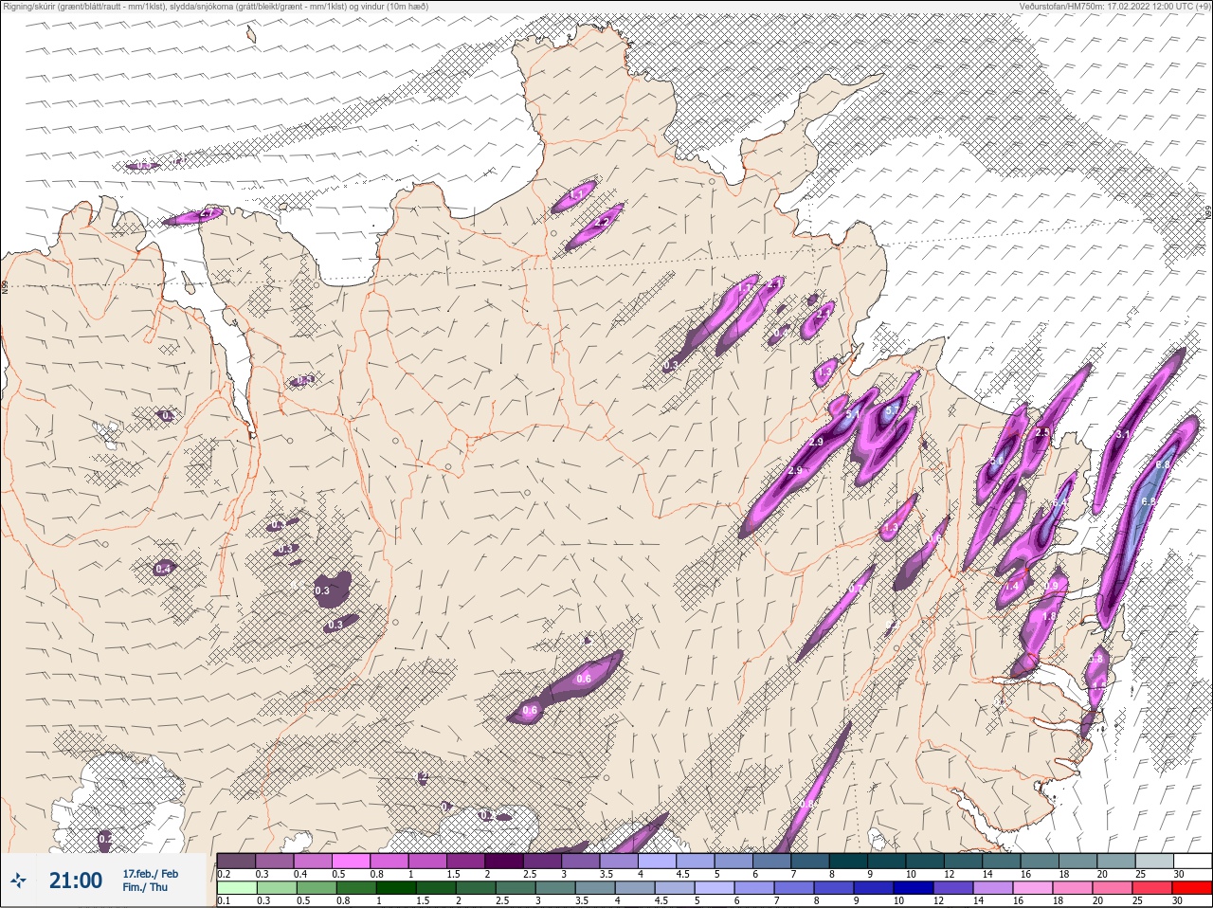The width and height of the screenshot is (1213, 908).
Task: Click the 1.1 precipitation value in the north
Action: [577, 195]
